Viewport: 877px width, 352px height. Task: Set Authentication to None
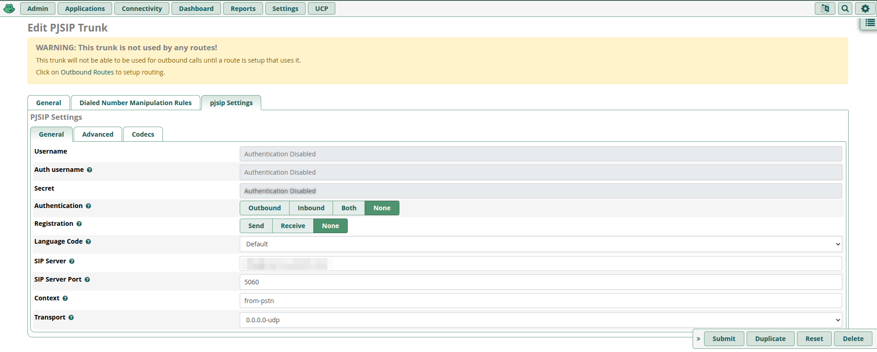point(382,208)
